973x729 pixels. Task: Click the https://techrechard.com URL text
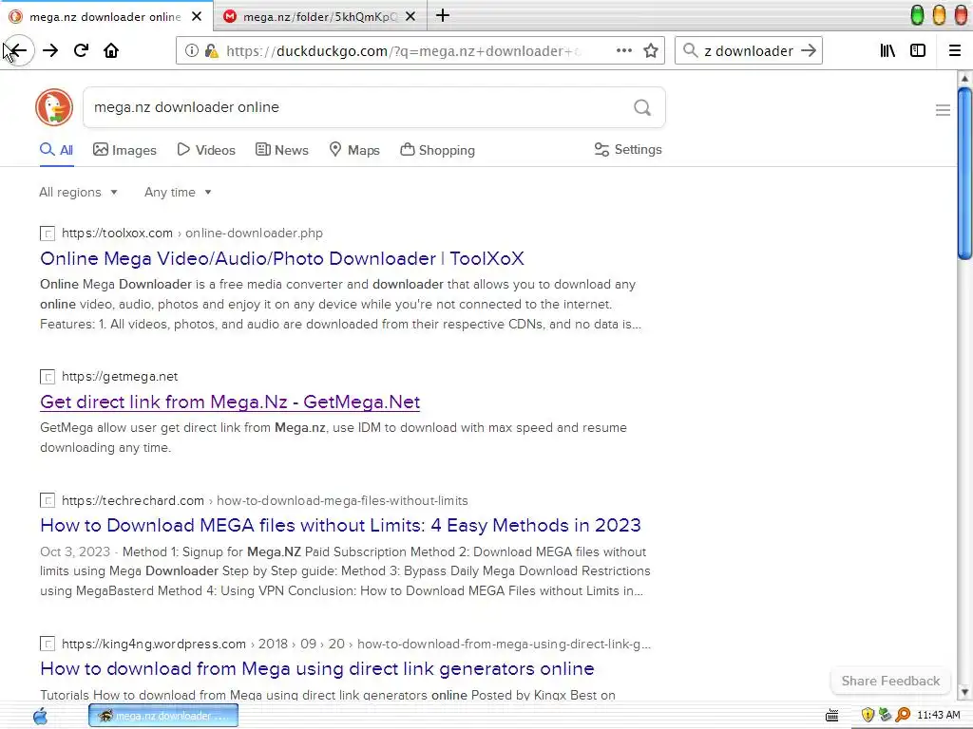133,500
